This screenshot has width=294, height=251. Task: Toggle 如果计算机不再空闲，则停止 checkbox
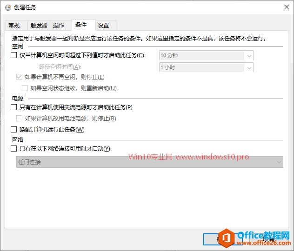click(20, 77)
